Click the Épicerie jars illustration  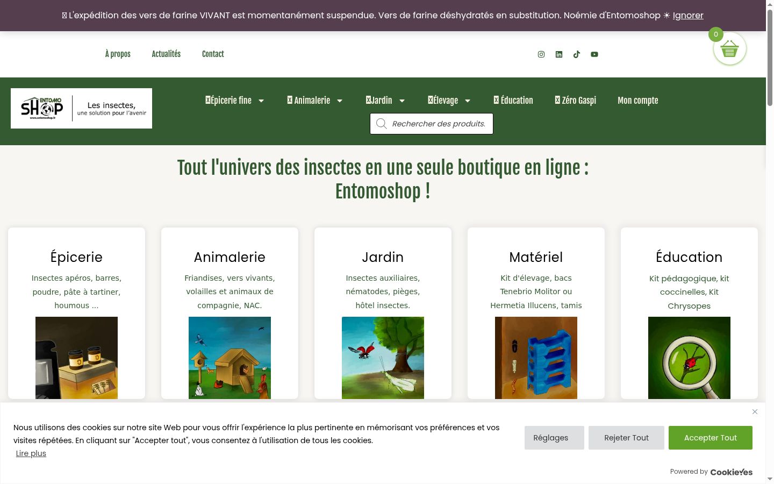(76, 358)
